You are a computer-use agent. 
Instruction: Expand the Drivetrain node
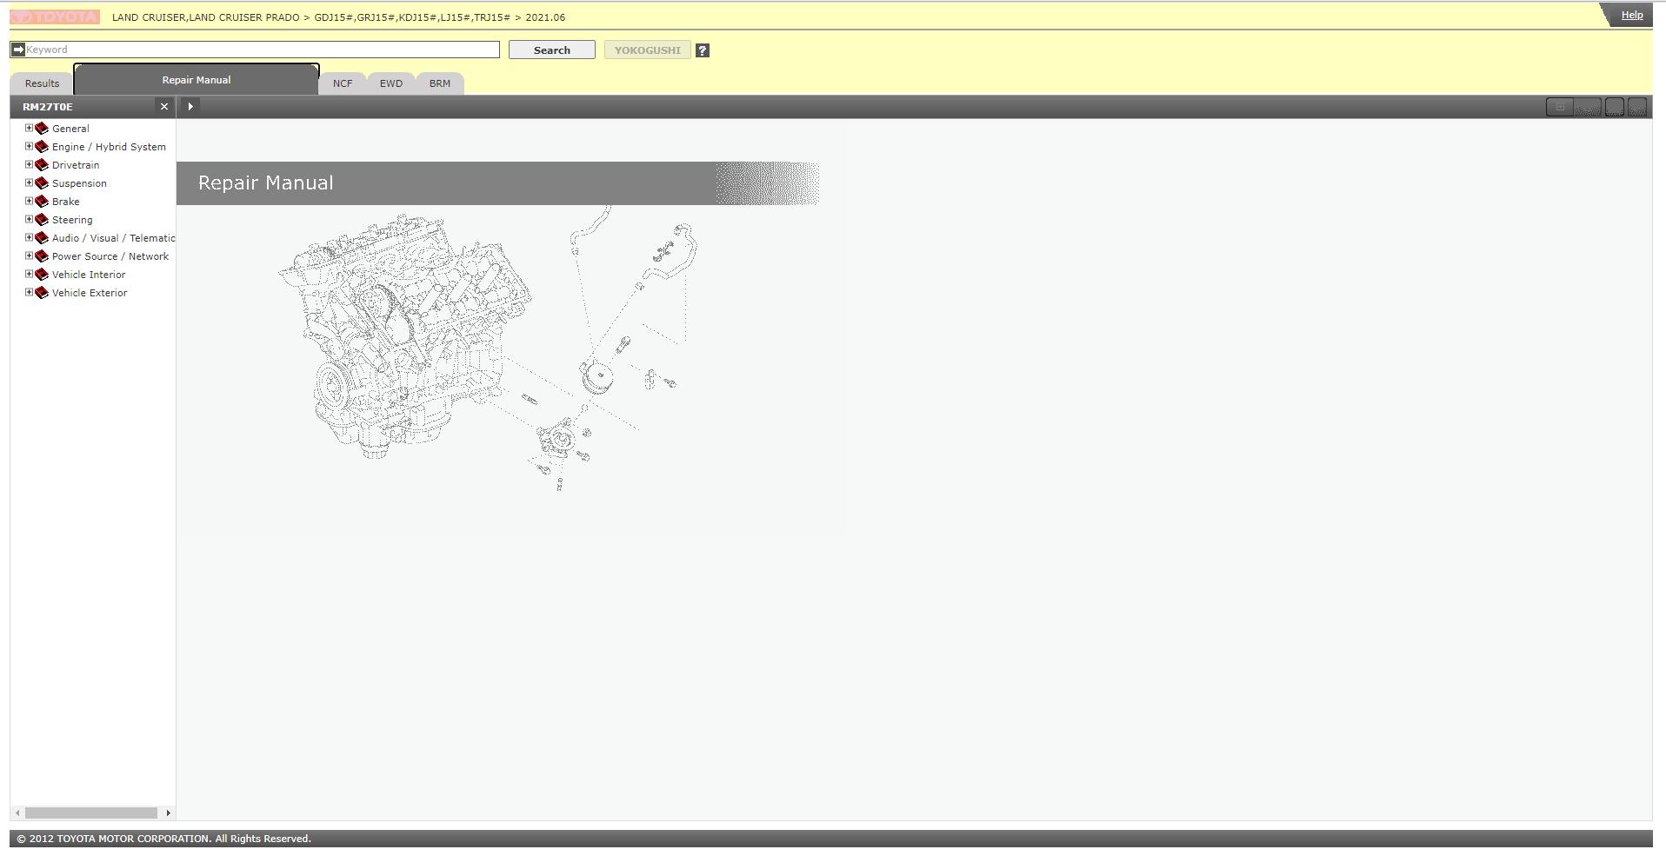point(29,164)
